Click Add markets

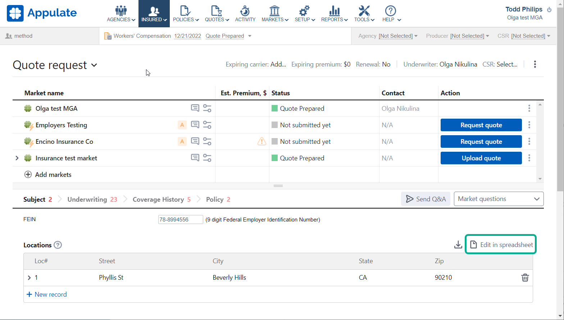click(48, 174)
